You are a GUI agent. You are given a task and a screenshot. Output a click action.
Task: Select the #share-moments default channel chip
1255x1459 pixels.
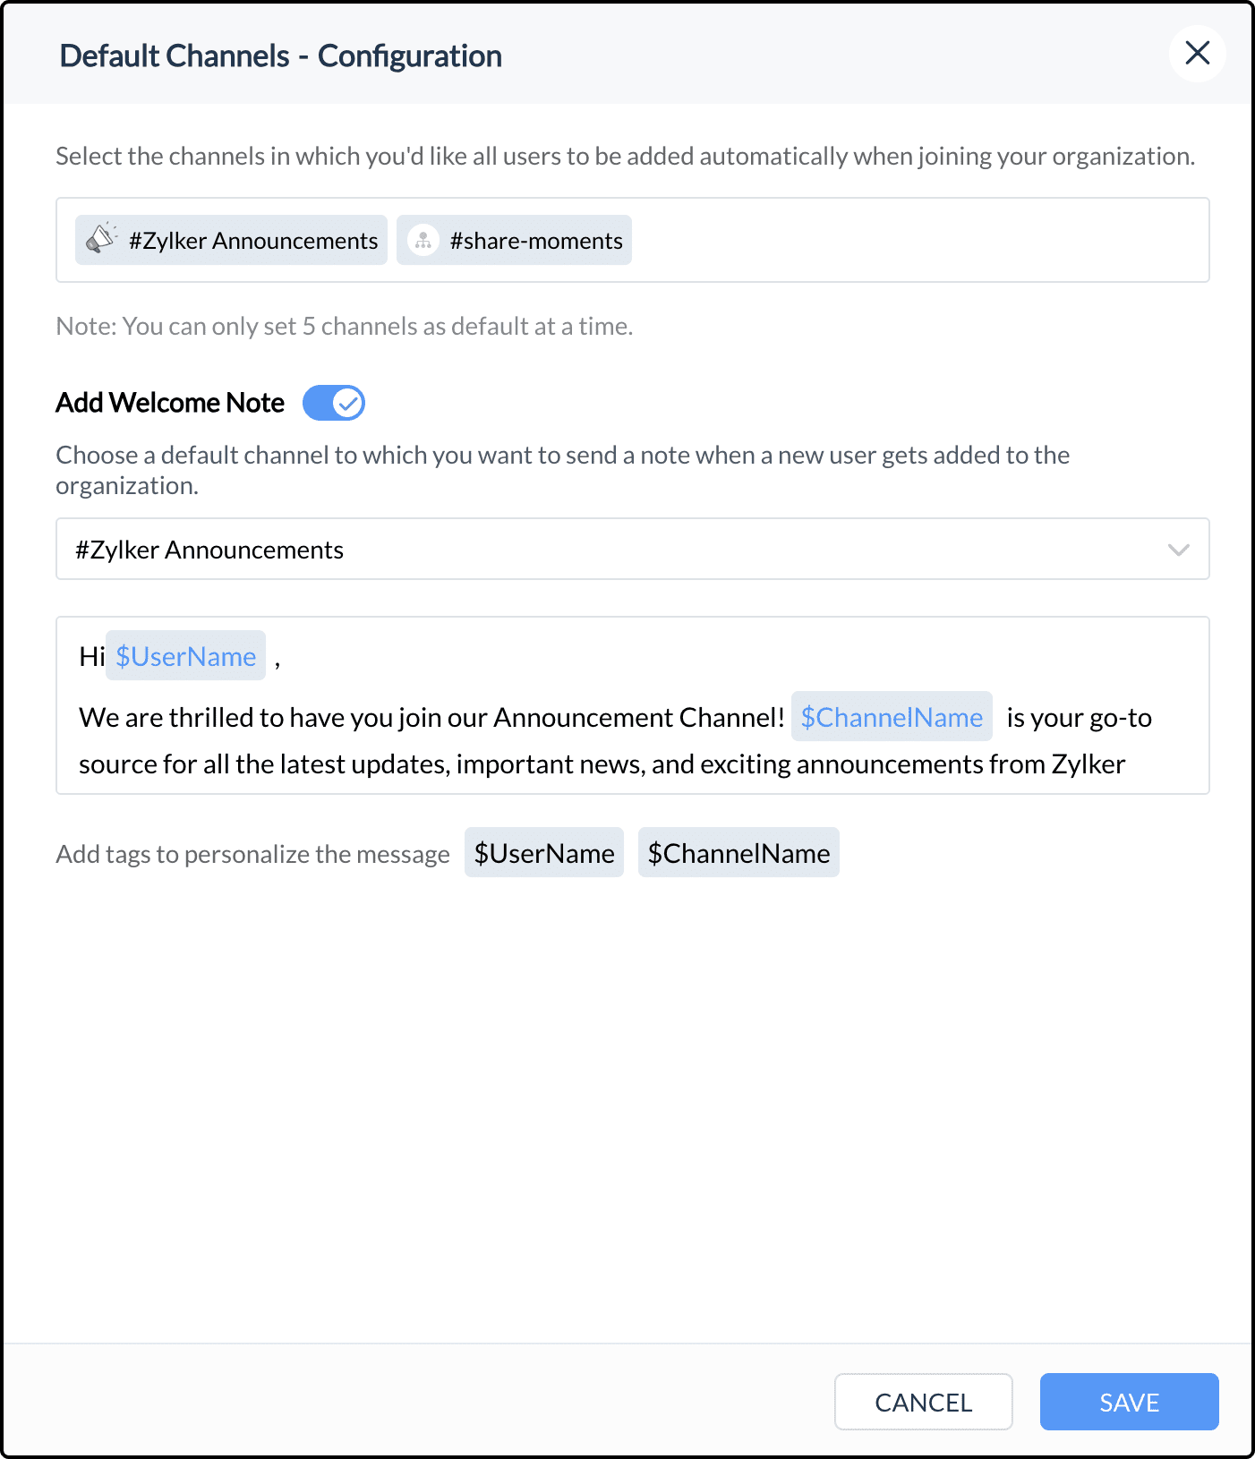[x=535, y=241]
